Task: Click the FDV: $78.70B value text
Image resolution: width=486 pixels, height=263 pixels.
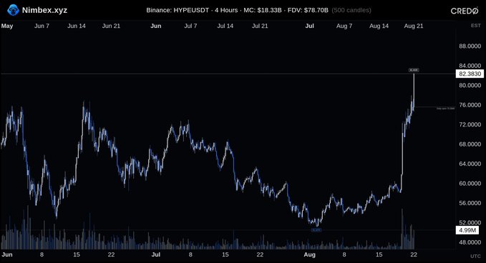Action: point(308,10)
